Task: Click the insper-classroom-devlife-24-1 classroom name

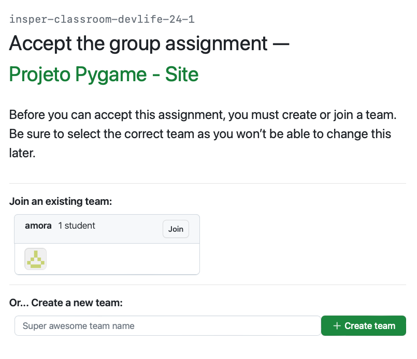Action: (x=102, y=20)
